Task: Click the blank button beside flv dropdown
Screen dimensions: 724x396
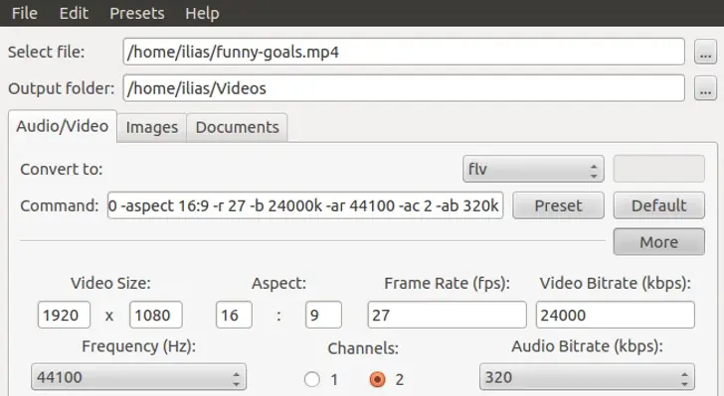Action: point(659,169)
